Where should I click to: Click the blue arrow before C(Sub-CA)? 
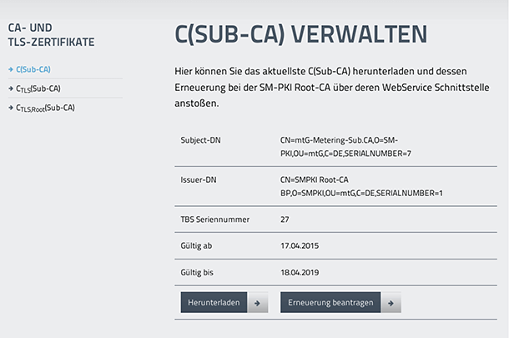pyautogui.click(x=11, y=69)
